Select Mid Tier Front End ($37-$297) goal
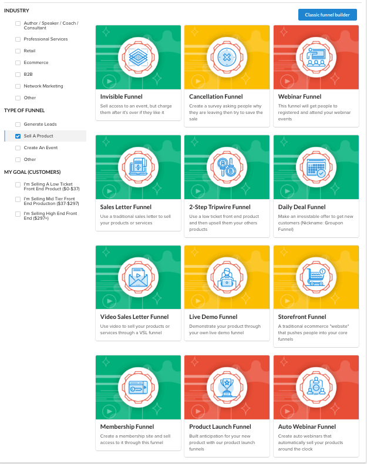The image size is (367, 464). click(x=18, y=200)
